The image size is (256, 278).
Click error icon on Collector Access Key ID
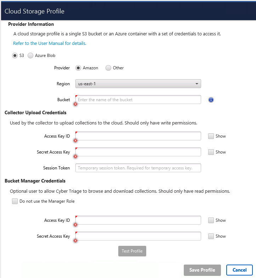[x=75, y=140]
